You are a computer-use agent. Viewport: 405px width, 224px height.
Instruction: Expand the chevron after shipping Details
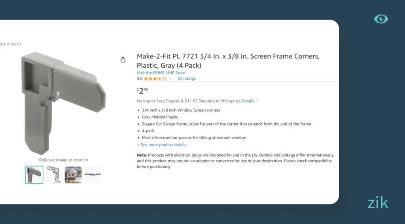pos(257,101)
